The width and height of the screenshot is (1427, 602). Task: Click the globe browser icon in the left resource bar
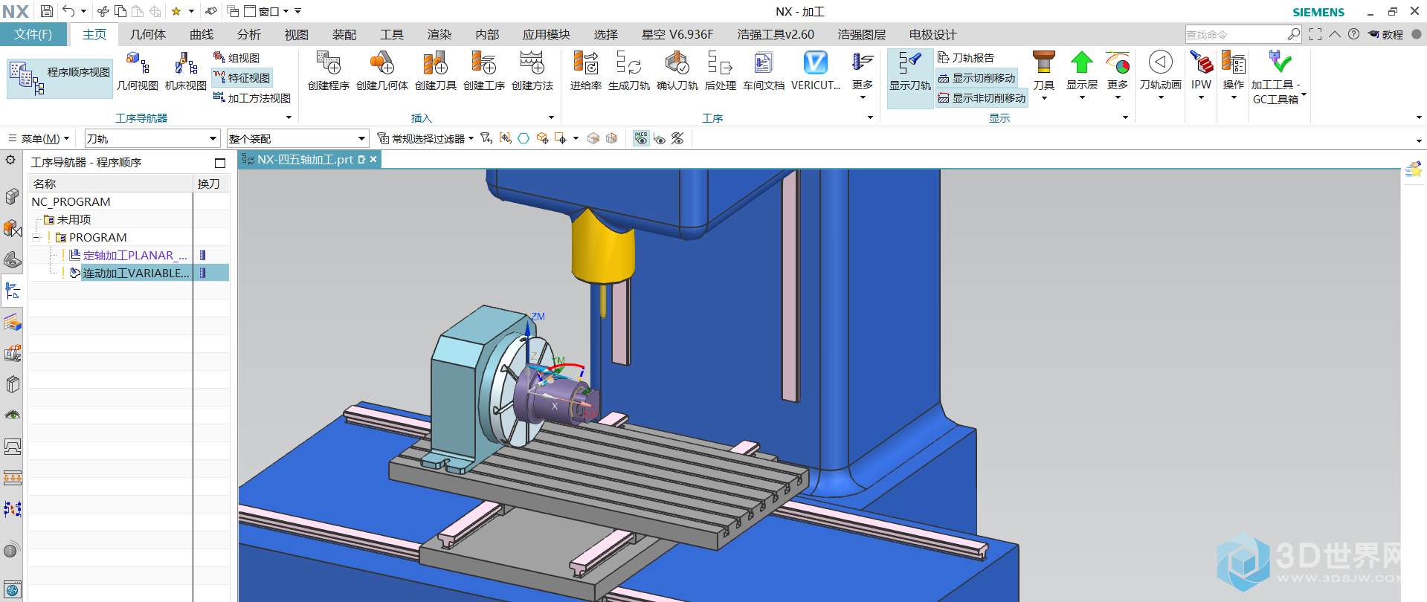[13, 591]
